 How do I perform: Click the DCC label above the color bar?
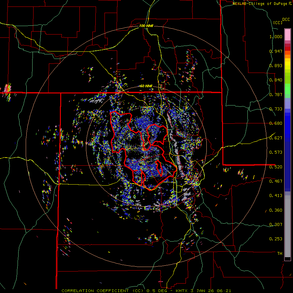286,20
